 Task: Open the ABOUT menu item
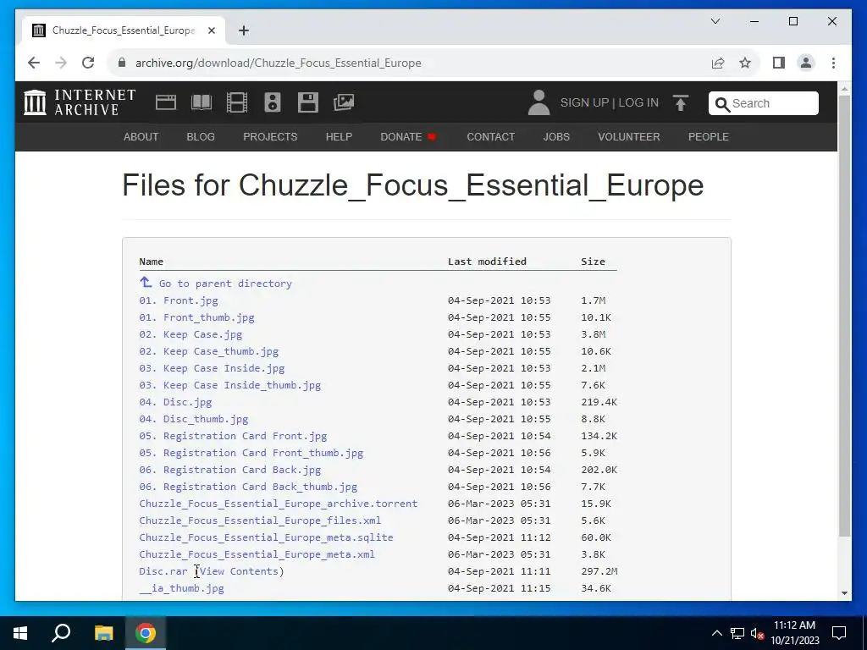[x=141, y=136]
